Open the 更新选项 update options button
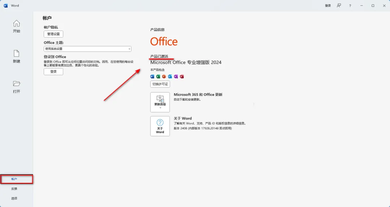This screenshot has width=390, height=207. click(x=160, y=102)
